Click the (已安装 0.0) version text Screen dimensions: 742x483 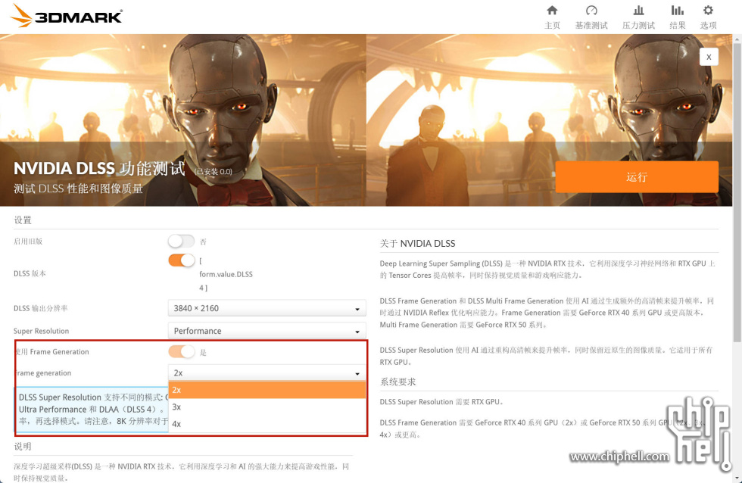[x=214, y=172]
